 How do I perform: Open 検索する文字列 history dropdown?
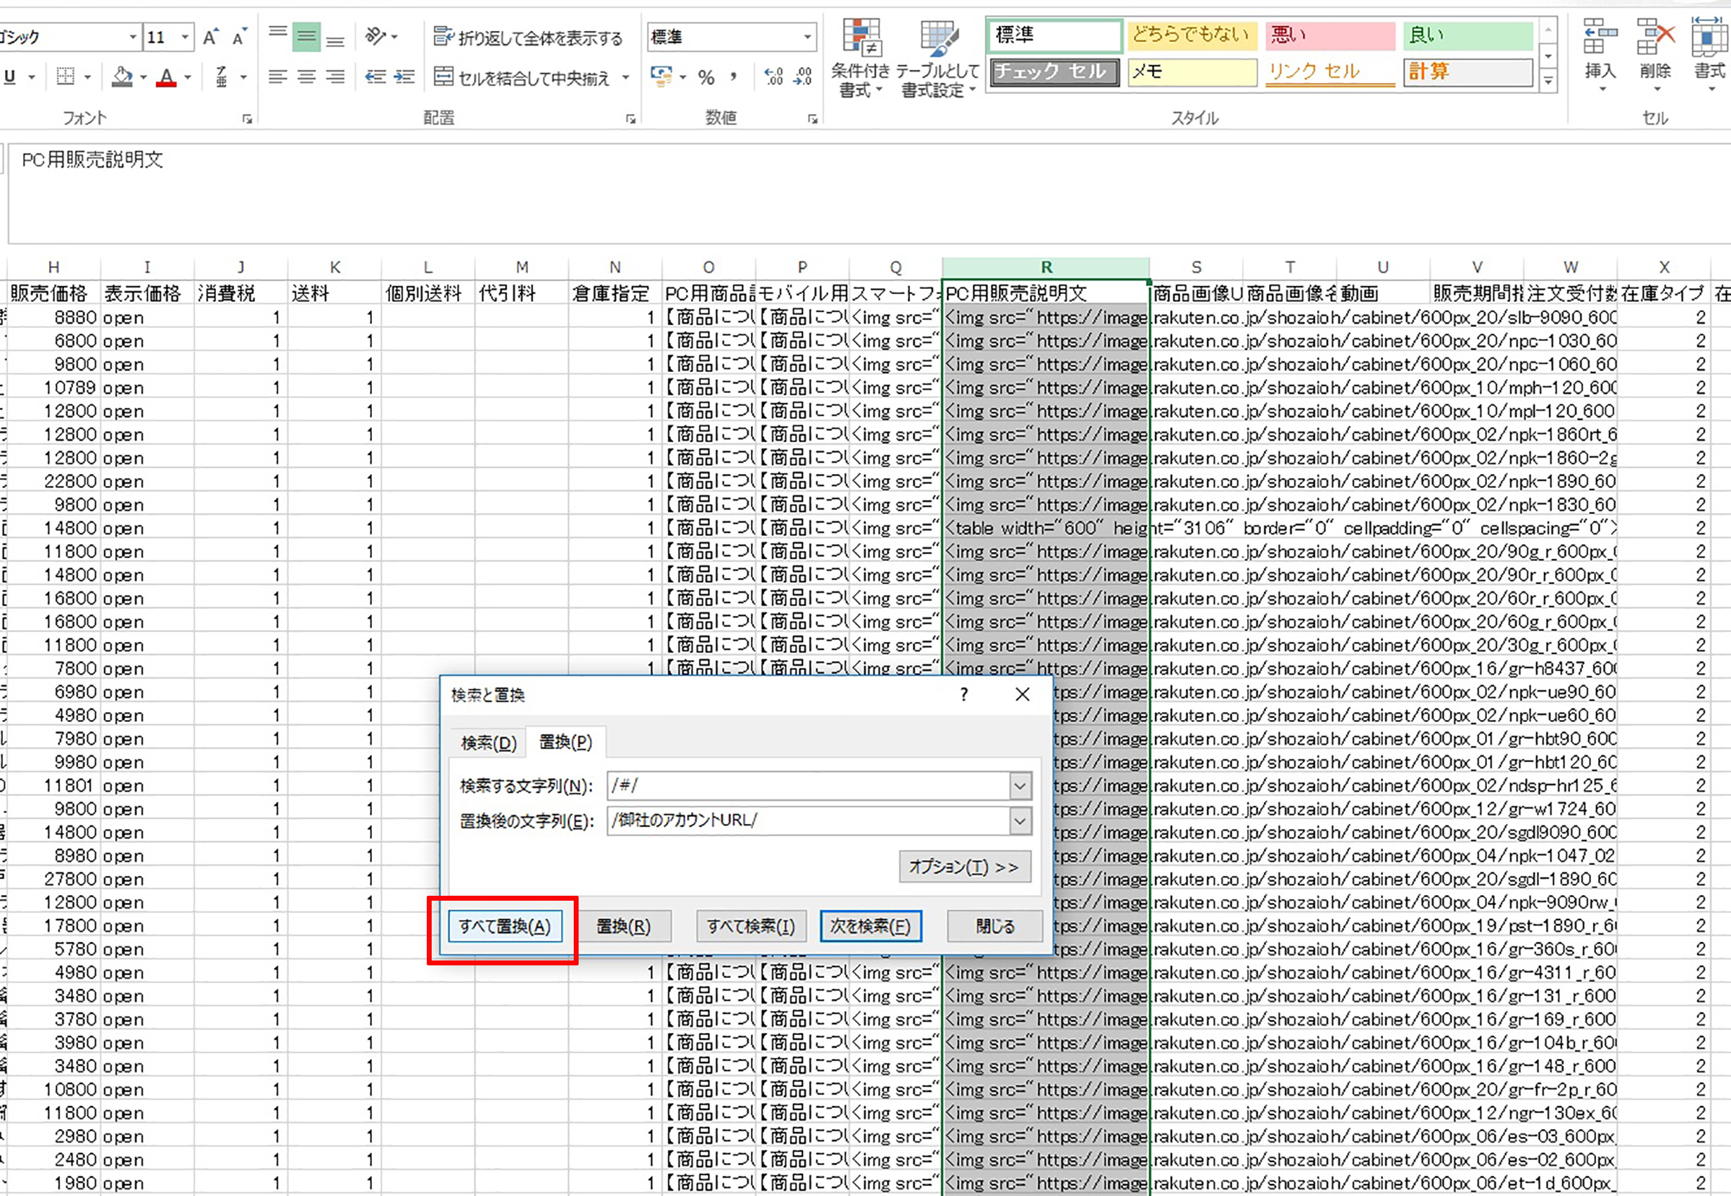1019,785
